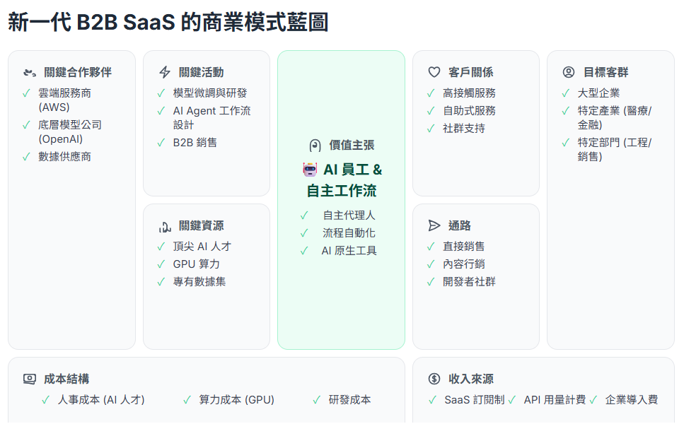Click the checkmark next to 高接觸服務
Image resolution: width=684 pixels, height=424 pixels.
(x=431, y=93)
